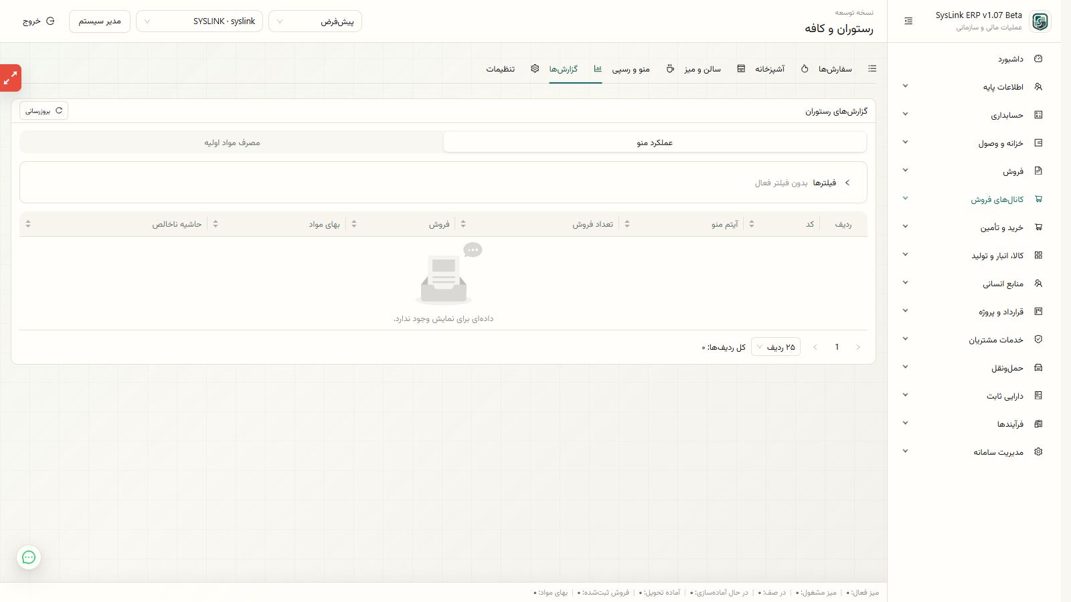Image resolution: width=1071 pixels, height=602 pixels.
Task: Open منابع انسانی menu item
Action: pos(974,284)
